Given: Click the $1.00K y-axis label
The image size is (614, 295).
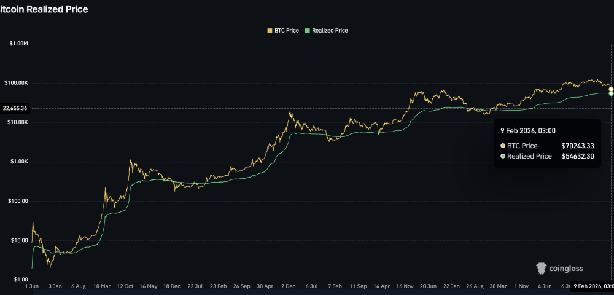Looking at the screenshot, I should pyautogui.click(x=19, y=162).
